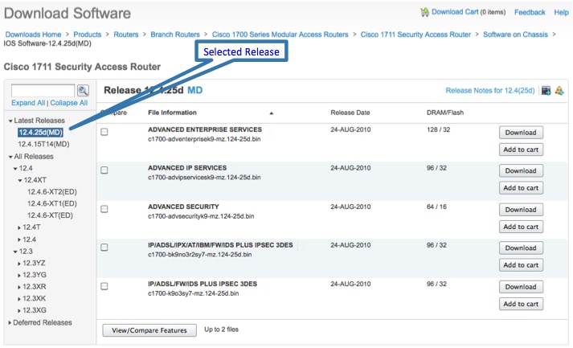Viewport: 573px width, 348px height.
Task: Add c1700-bk9no3r2sy7 image to cart
Action: tap(521, 265)
